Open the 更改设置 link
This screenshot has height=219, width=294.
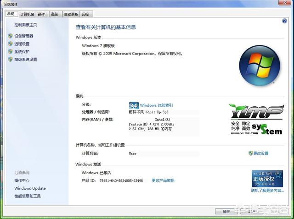pyautogui.click(x=261, y=153)
